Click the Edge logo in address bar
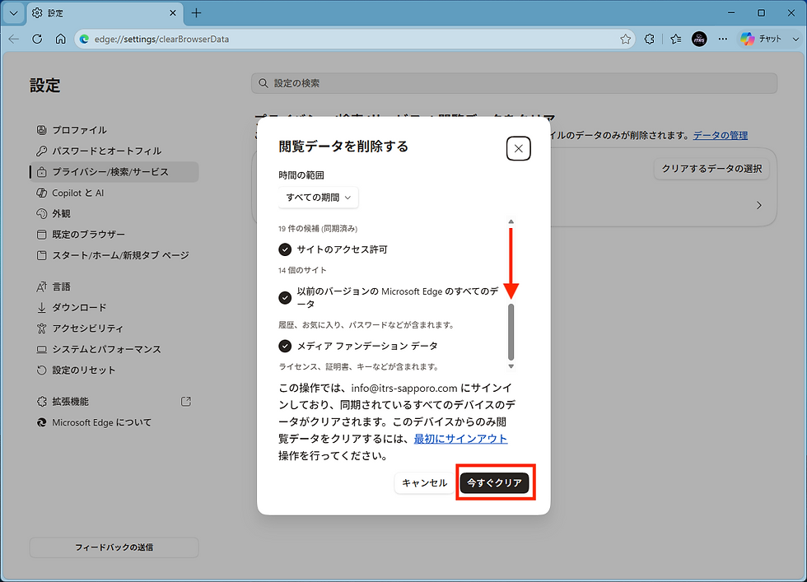This screenshot has height=582, width=807. pos(84,40)
